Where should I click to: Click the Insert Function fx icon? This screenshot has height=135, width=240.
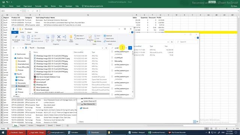[37, 11]
